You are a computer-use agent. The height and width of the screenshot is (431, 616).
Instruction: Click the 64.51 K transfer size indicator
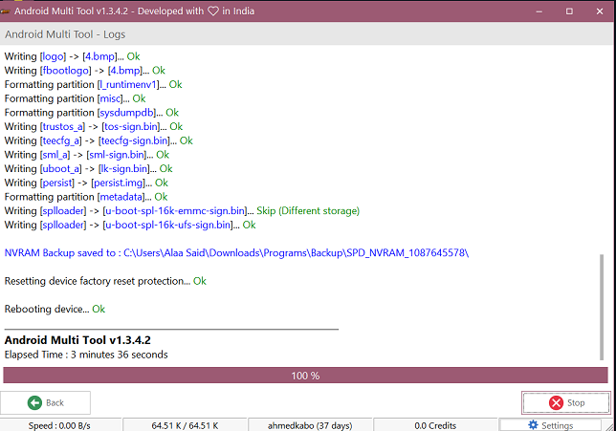click(x=185, y=425)
